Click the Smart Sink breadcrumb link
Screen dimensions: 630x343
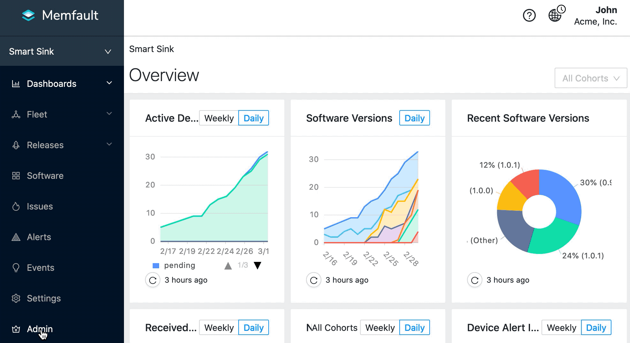[x=151, y=49]
